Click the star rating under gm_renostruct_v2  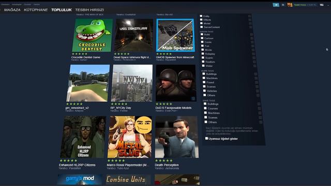74,104
